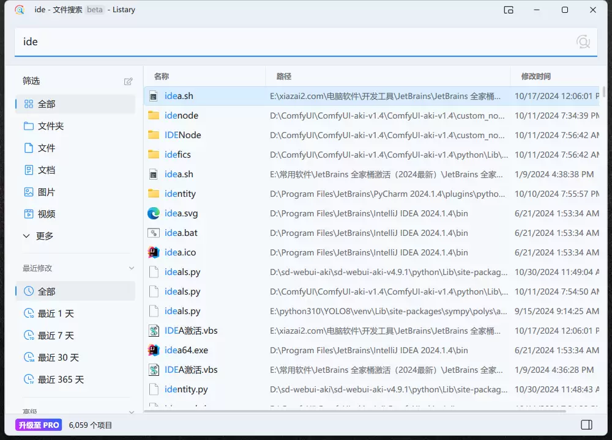Select the 最近 1 天 time filter
This screenshot has height=440, width=612.
coord(75,313)
